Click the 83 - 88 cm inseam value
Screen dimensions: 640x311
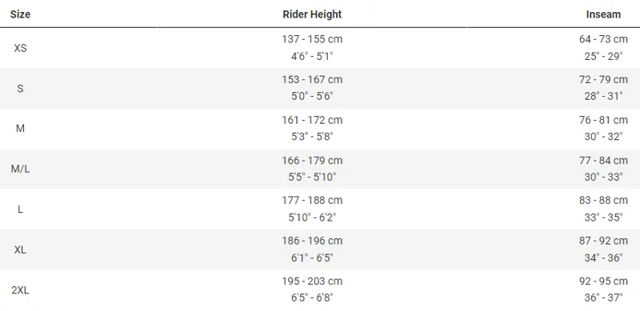[603, 201]
